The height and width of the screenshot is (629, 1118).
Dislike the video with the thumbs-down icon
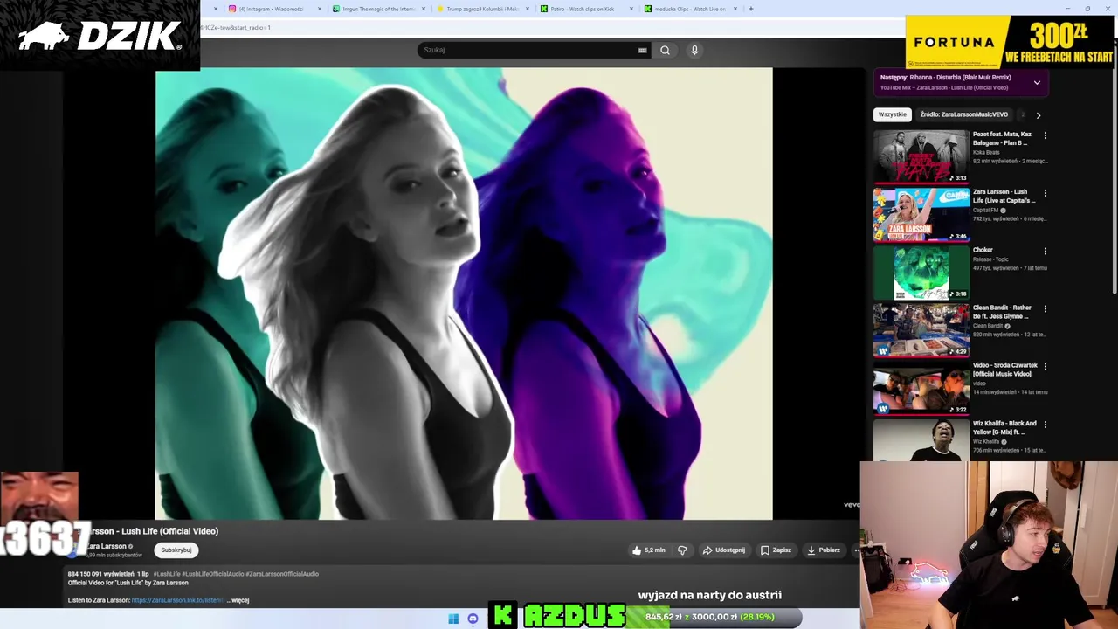(682, 550)
